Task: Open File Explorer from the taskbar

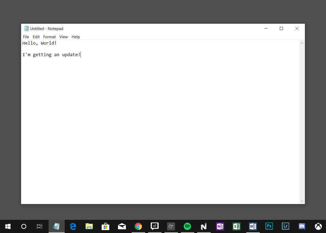Action: pos(89,226)
